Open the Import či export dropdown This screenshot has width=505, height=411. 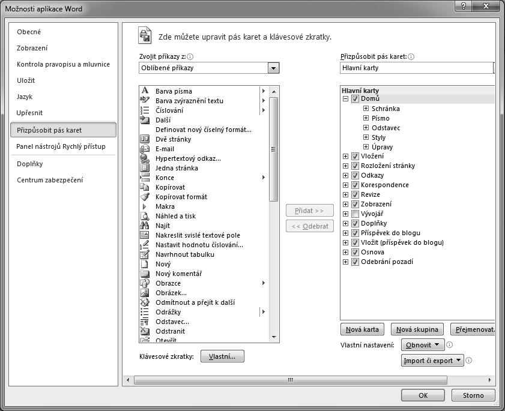click(432, 361)
